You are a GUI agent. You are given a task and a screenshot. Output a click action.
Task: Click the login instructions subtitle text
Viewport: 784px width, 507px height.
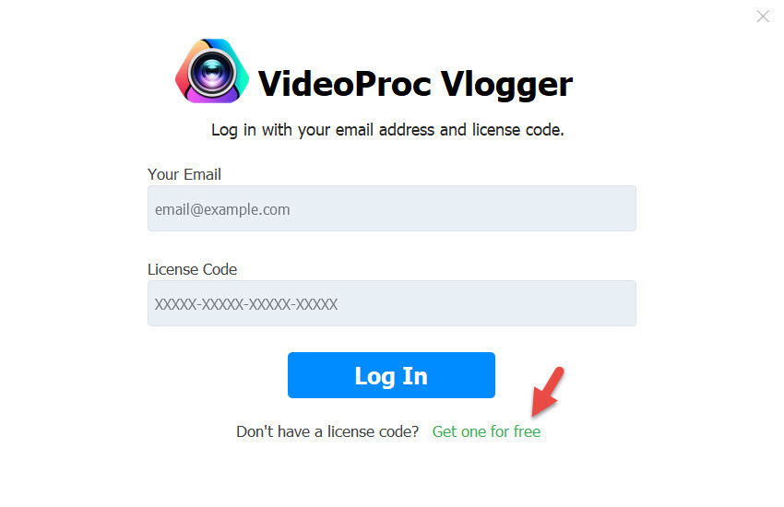pyautogui.click(x=387, y=130)
